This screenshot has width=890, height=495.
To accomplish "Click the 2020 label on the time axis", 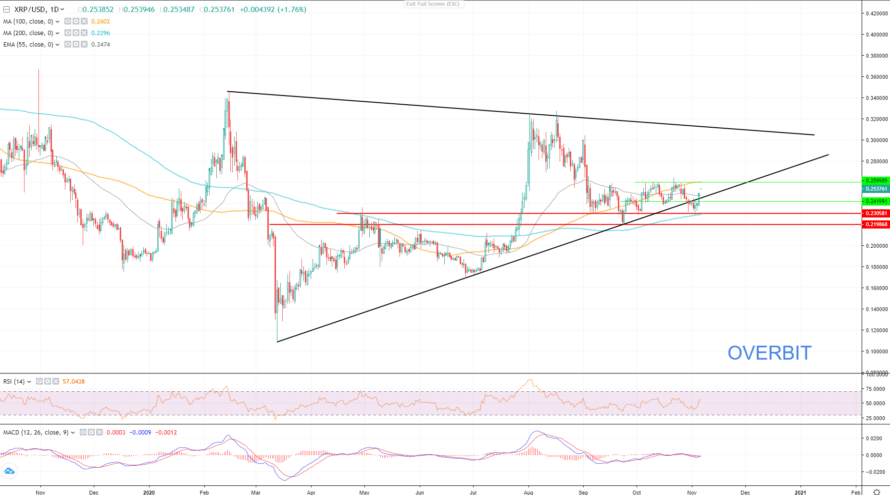I will pyautogui.click(x=149, y=492).
